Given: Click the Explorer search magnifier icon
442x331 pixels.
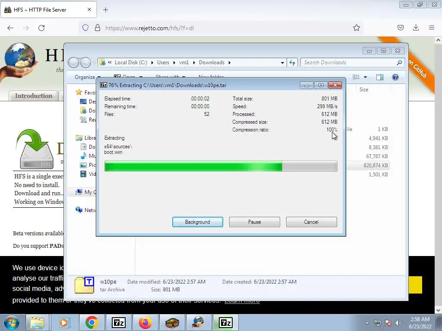Looking at the screenshot, I should 399,62.
